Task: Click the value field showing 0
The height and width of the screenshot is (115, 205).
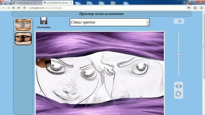Action: 179,21
